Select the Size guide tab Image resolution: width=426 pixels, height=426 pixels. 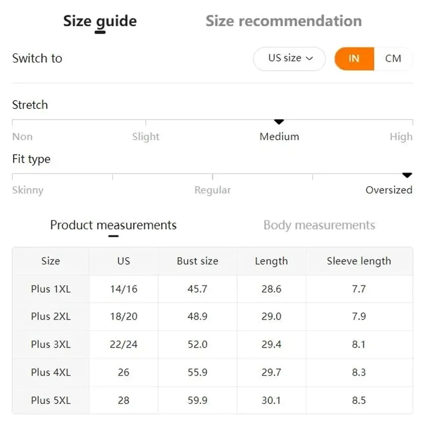[x=100, y=21]
